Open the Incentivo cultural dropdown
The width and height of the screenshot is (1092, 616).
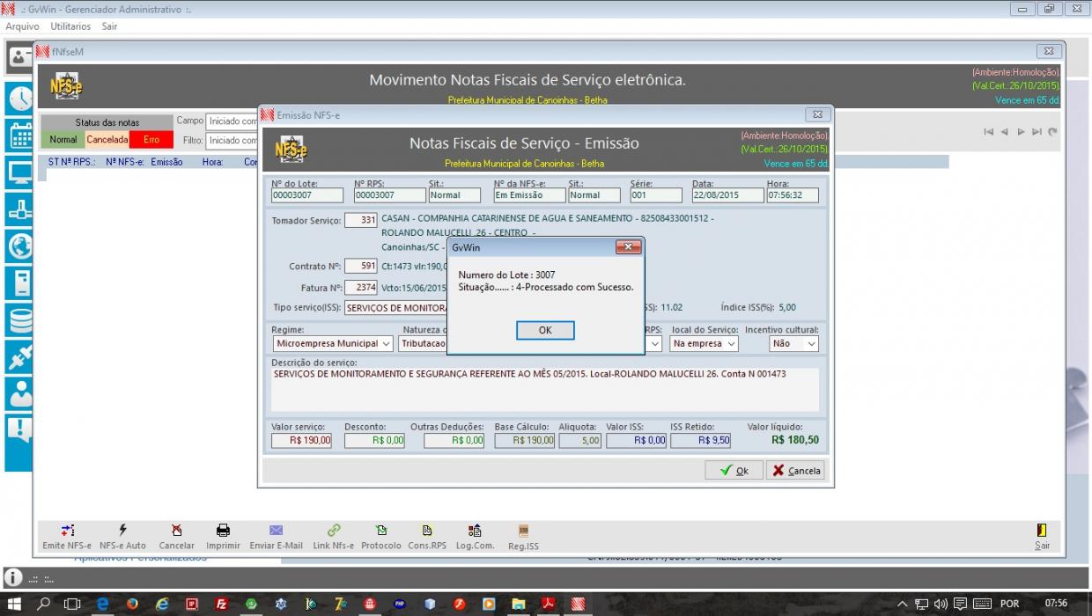click(x=793, y=344)
